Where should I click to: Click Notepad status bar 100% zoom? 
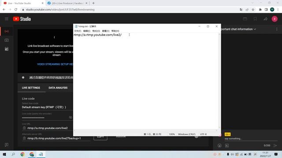click(x=172, y=134)
